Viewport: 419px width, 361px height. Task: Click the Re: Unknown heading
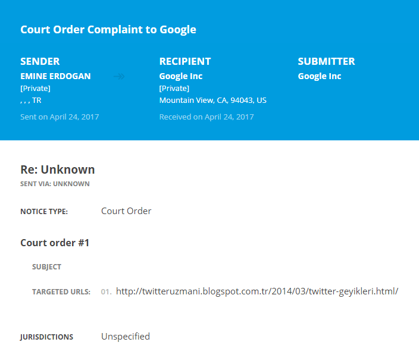[x=58, y=170]
